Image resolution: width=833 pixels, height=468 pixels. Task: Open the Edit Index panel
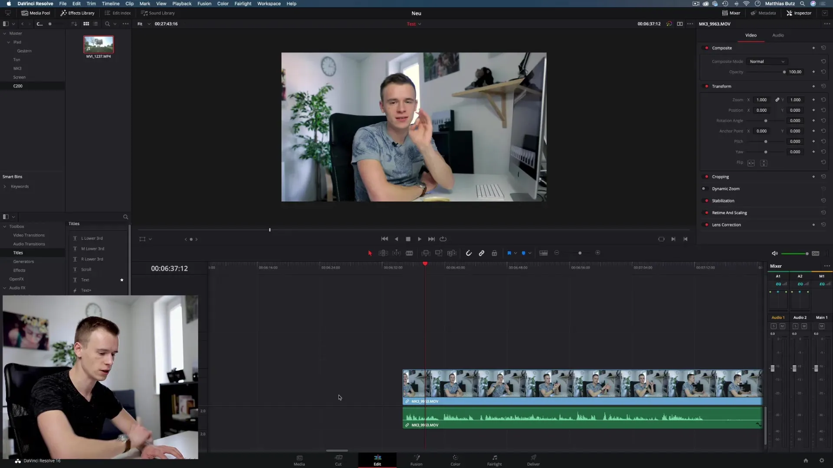(118, 13)
